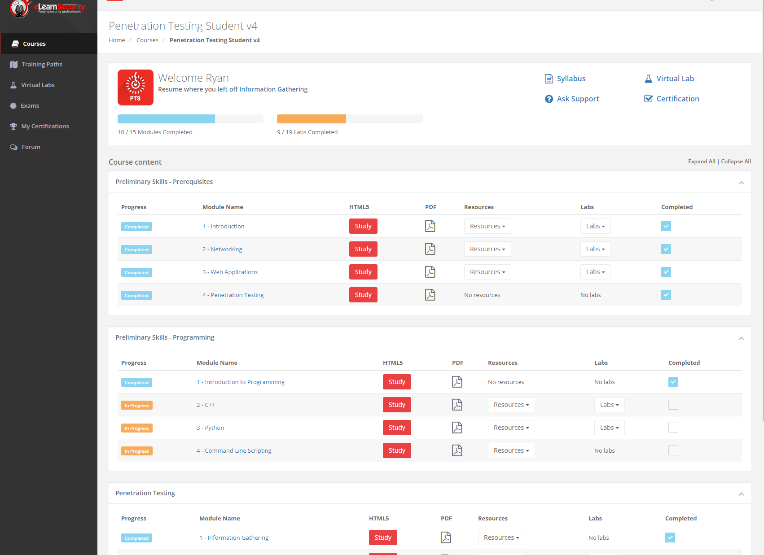The image size is (764, 555).
Task: Click the PTS course logo
Action: 136,87
